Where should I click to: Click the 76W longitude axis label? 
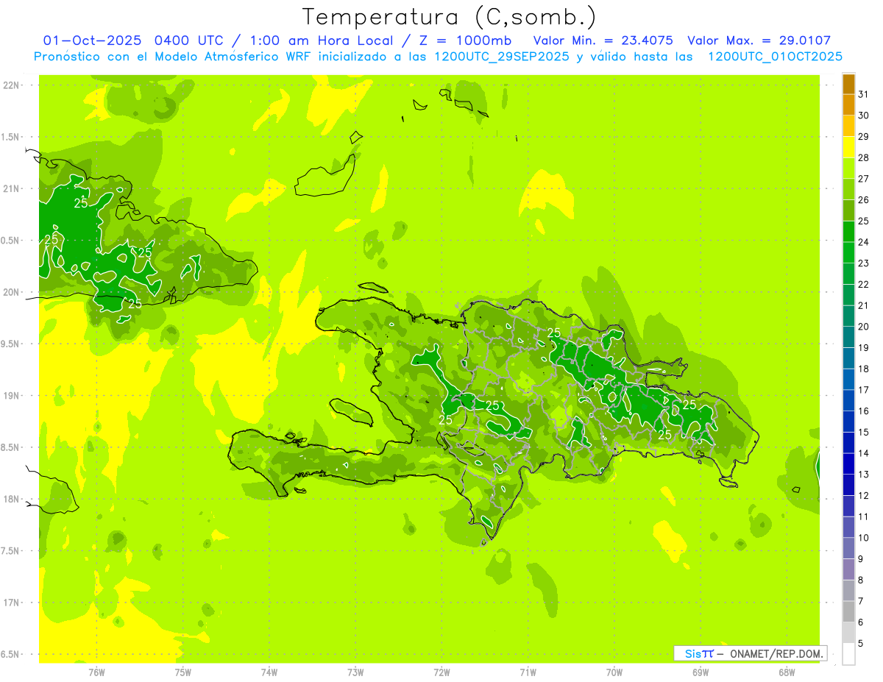(x=96, y=672)
